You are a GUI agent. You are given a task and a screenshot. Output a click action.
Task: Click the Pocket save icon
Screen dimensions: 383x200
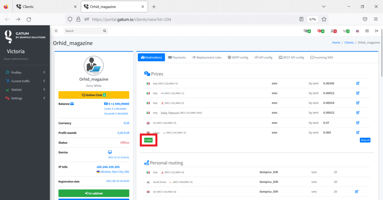click(x=365, y=19)
